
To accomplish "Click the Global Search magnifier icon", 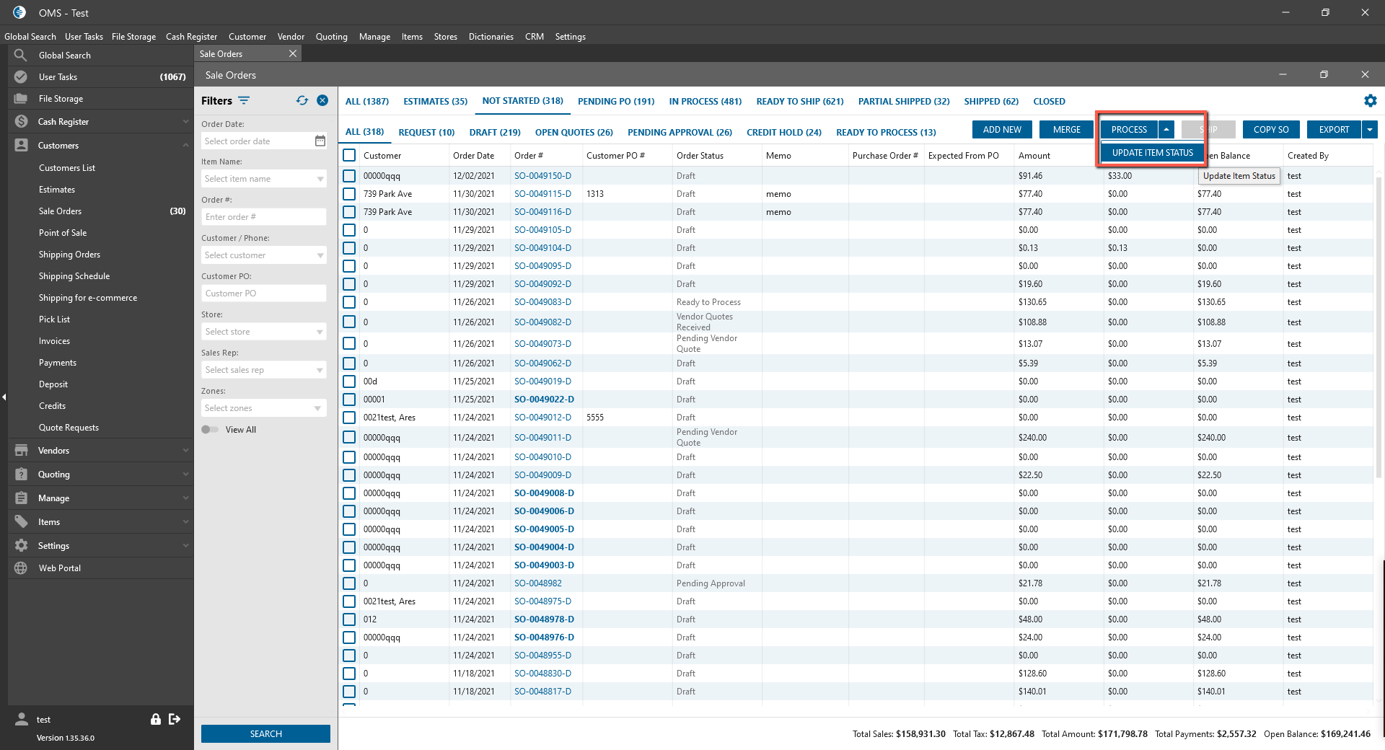I will click(x=20, y=56).
